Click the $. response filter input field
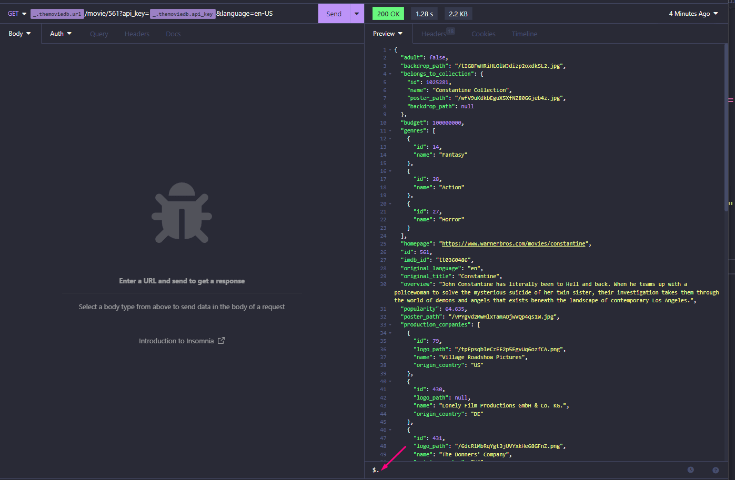 [526, 470]
